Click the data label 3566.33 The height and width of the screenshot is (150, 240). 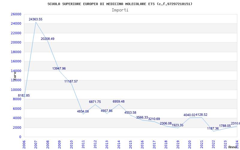click(142, 117)
